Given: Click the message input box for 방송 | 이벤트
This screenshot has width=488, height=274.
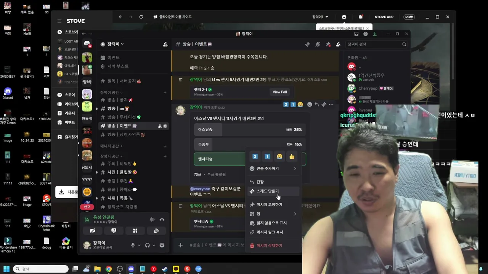Looking at the screenshot, I should point(217,245).
